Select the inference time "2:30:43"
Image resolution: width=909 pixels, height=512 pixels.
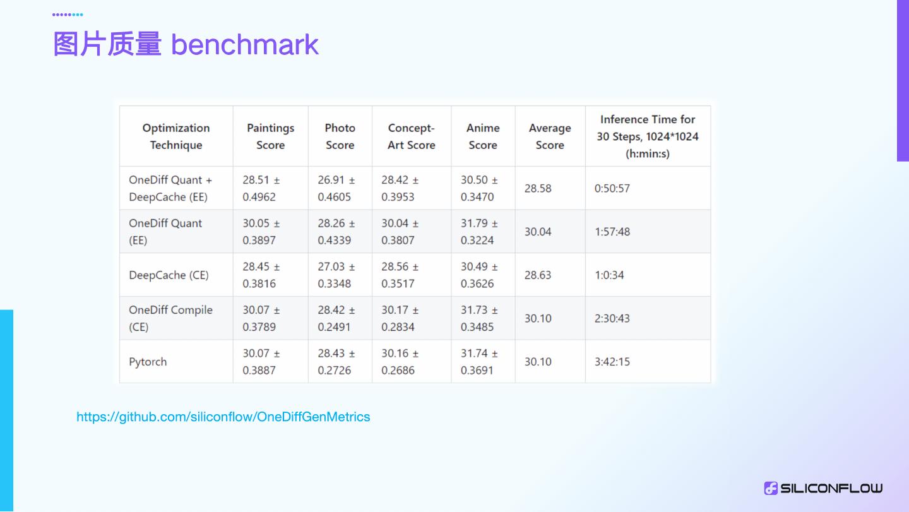[x=612, y=318]
